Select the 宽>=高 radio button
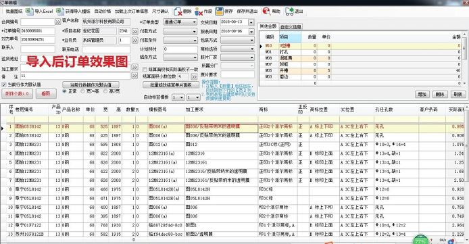This screenshot has width=469, height=244. tap(83, 91)
